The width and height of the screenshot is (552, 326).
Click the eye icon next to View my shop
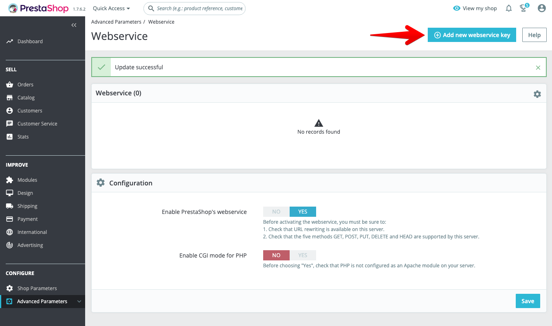tap(457, 8)
